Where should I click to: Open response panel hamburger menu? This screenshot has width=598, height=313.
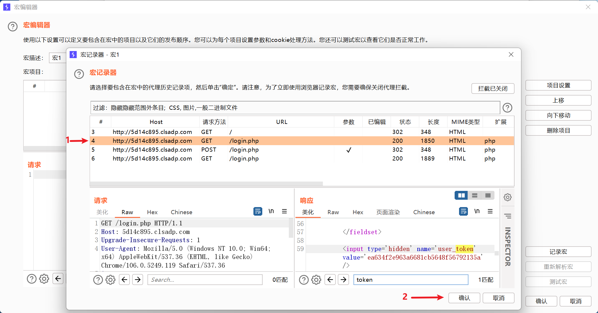(490, 211)
